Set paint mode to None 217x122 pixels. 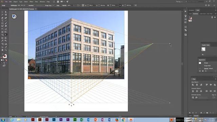point(6,60)
